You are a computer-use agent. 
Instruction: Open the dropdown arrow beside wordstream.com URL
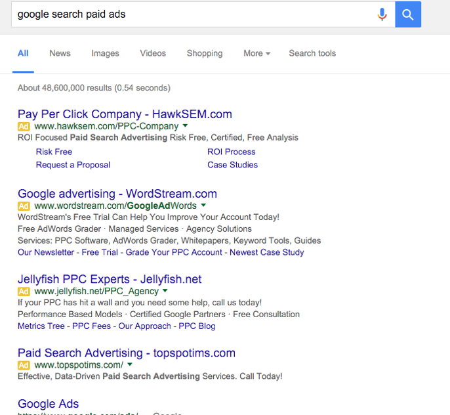click(x=203, y=205)
